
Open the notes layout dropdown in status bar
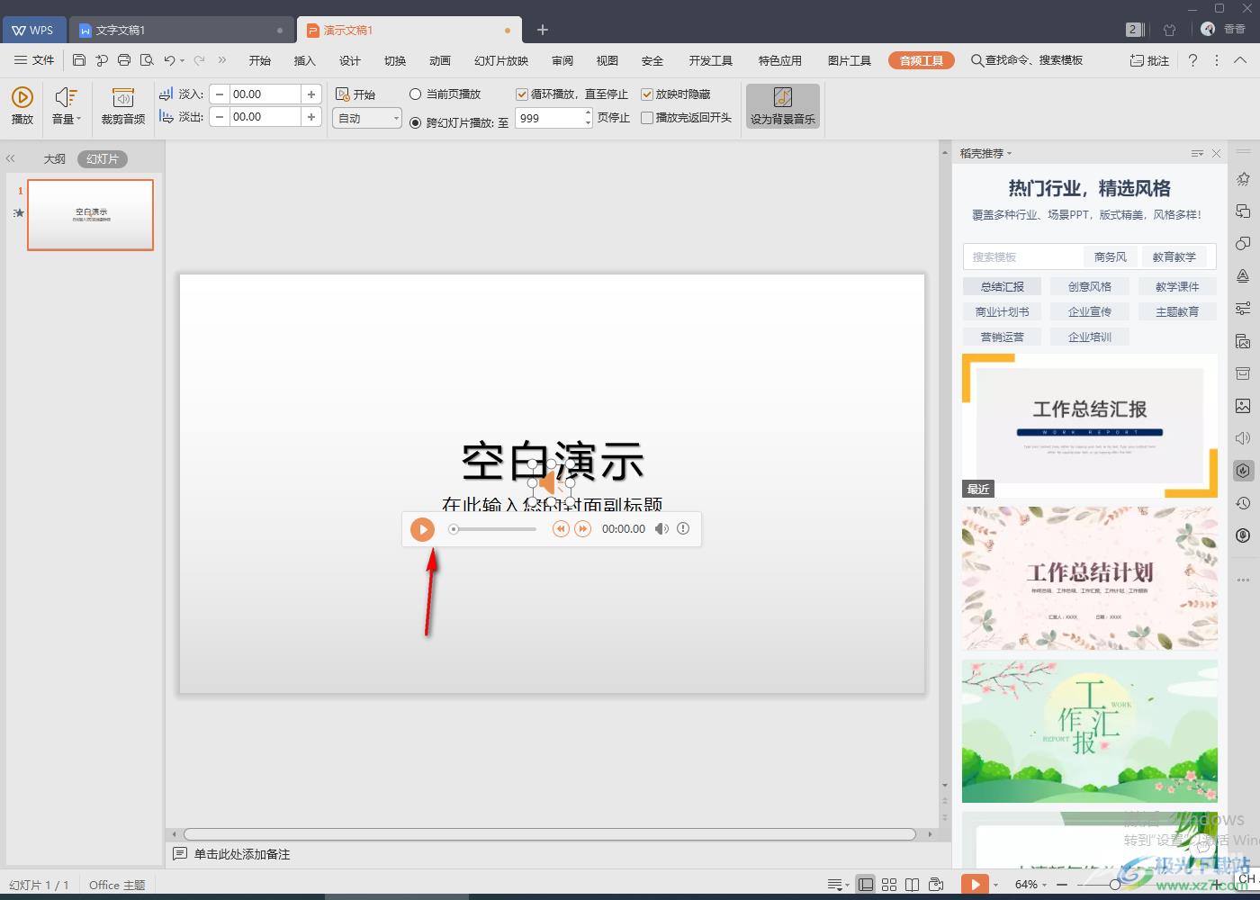(838, 885)
